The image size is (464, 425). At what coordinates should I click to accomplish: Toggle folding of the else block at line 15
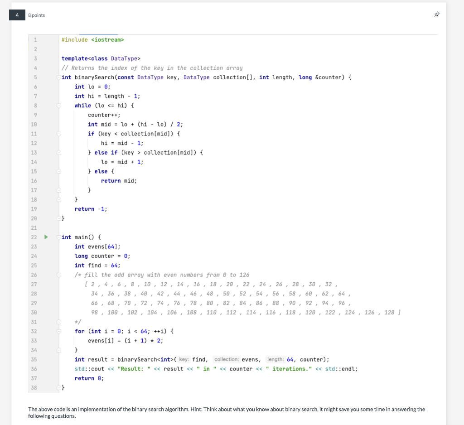point(58,171)
